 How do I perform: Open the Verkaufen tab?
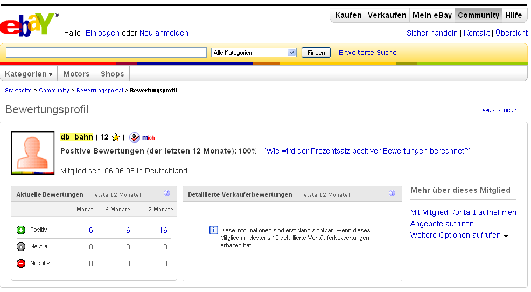(x=387, y=15)
